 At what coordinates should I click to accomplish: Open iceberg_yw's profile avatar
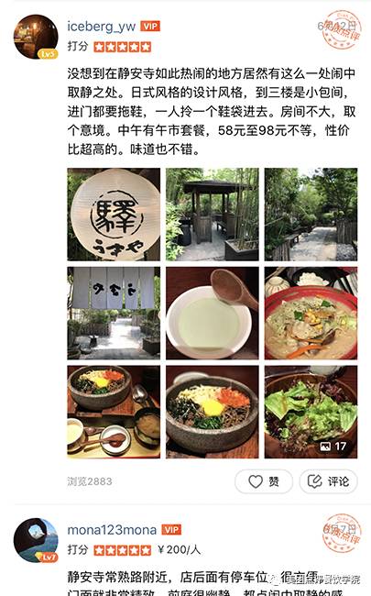pos(36,37)
